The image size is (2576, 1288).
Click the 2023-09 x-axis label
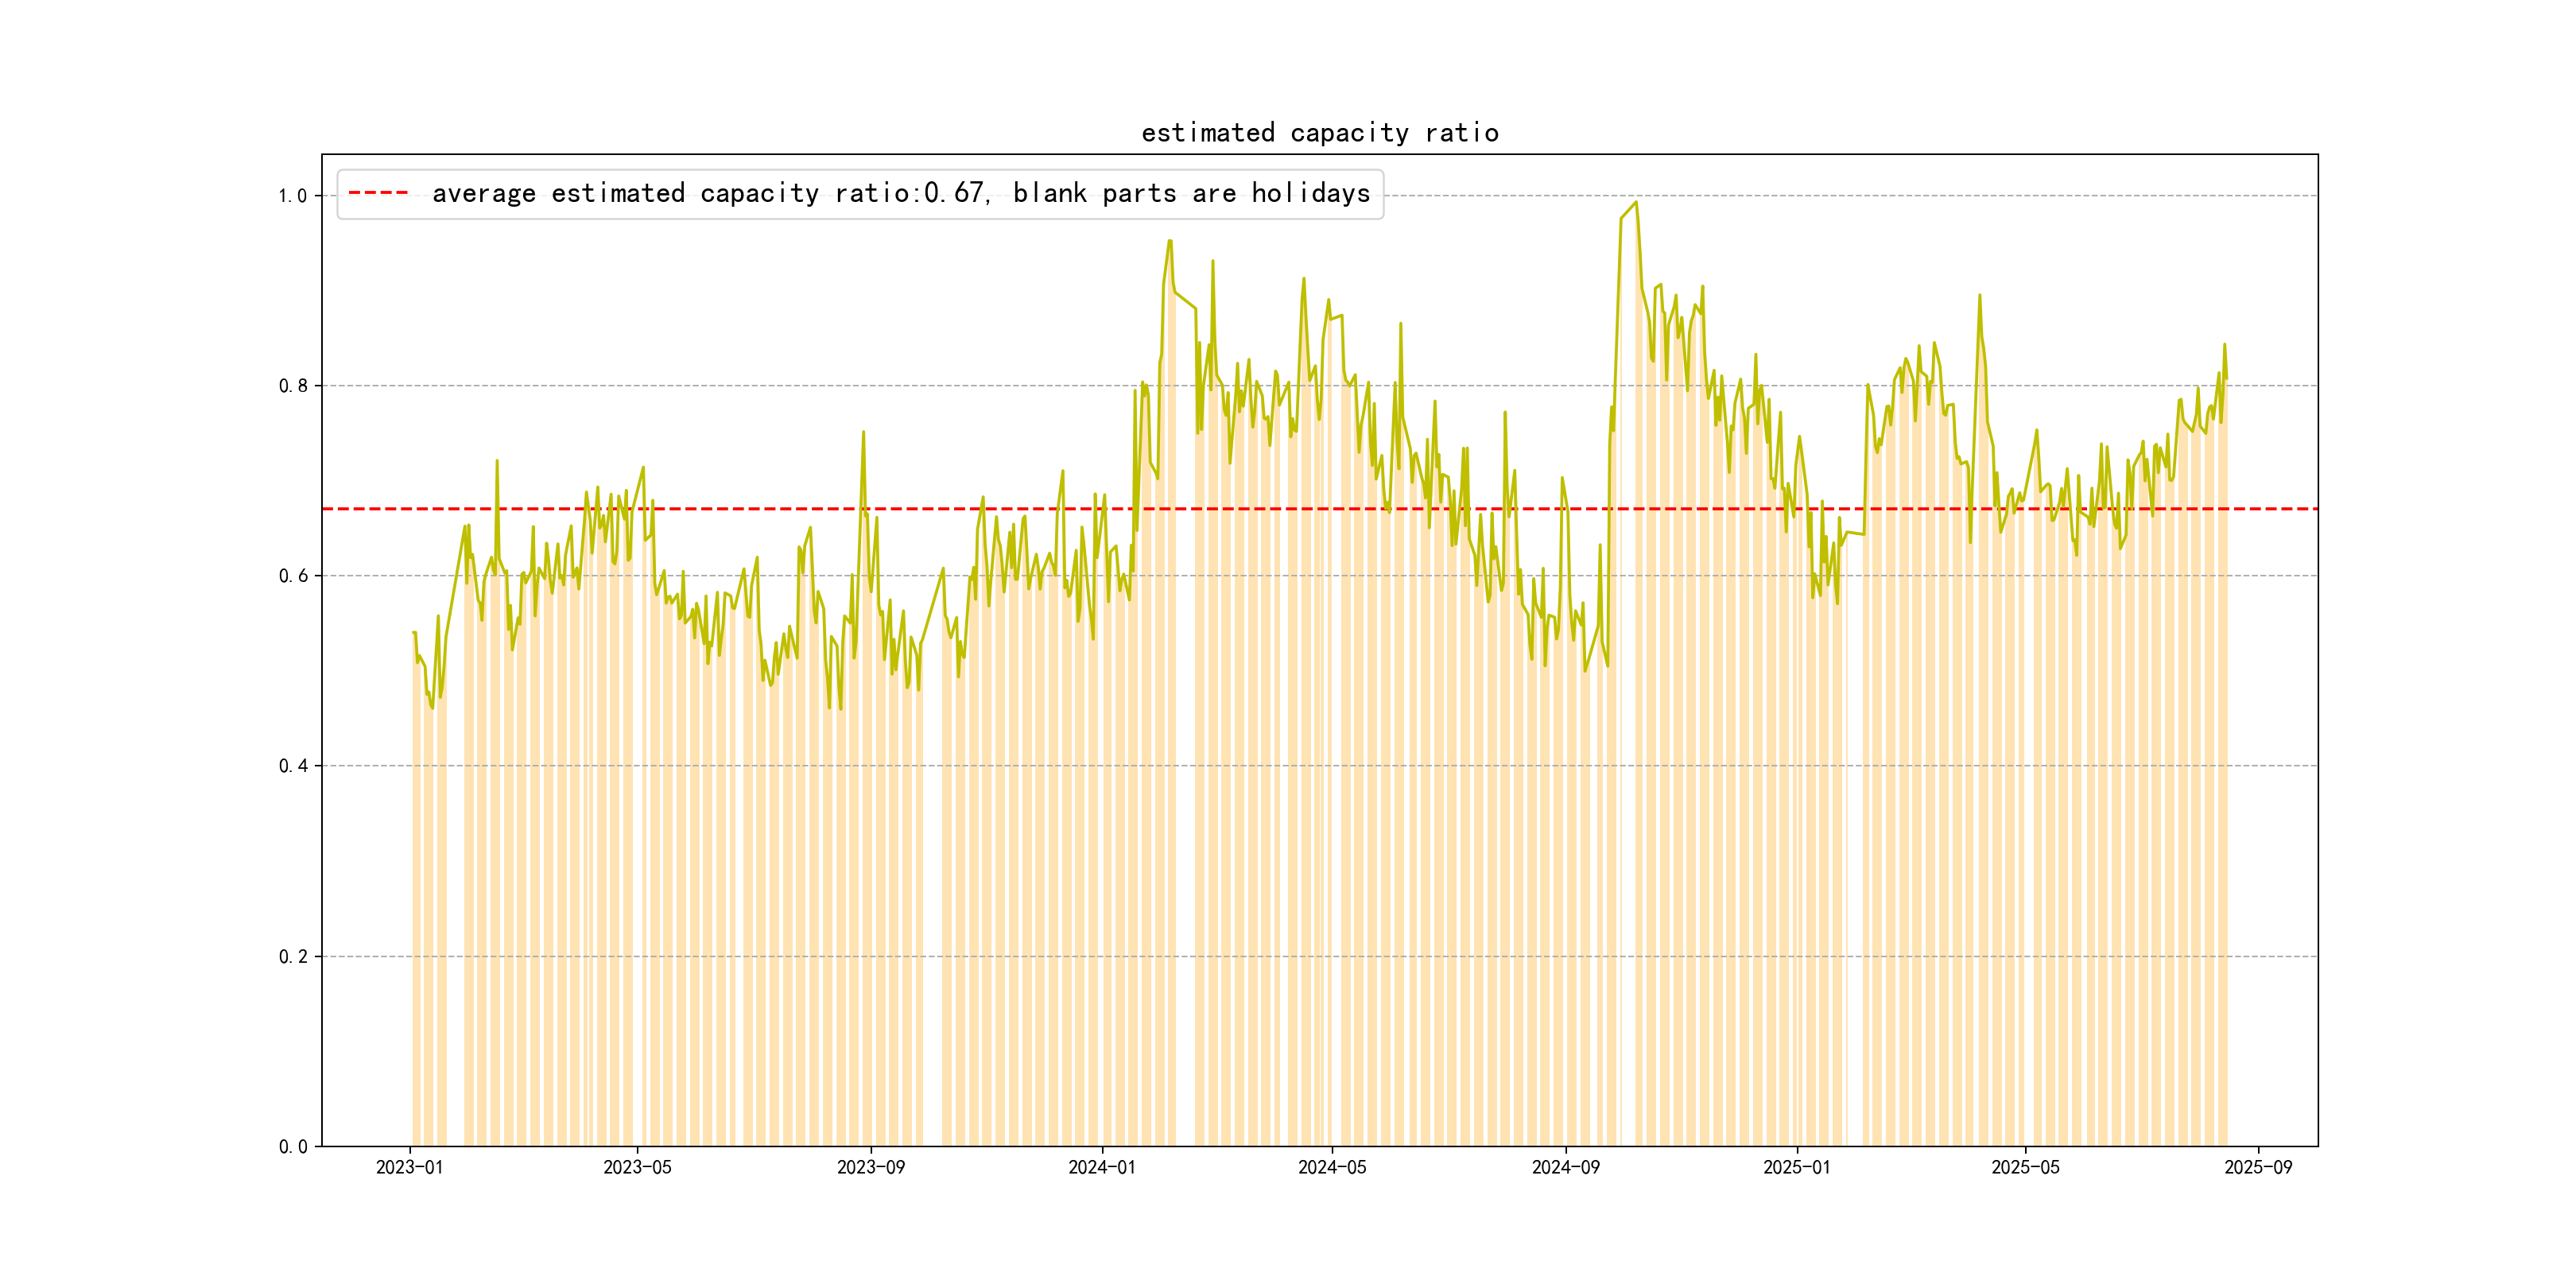pyautogui.click(x=870, y=1167)
